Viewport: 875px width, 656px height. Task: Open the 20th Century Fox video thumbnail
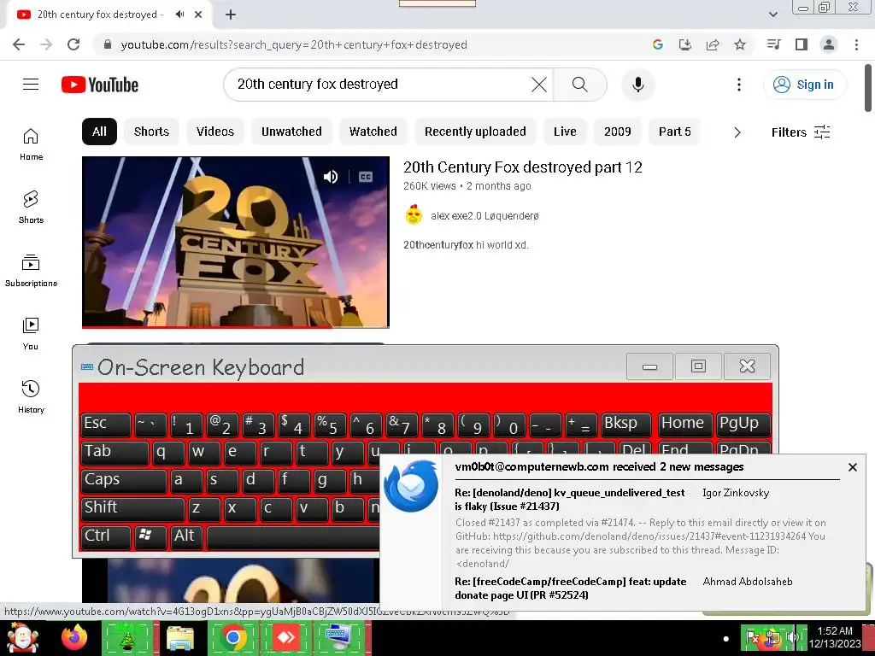click(x=236, y=242)
